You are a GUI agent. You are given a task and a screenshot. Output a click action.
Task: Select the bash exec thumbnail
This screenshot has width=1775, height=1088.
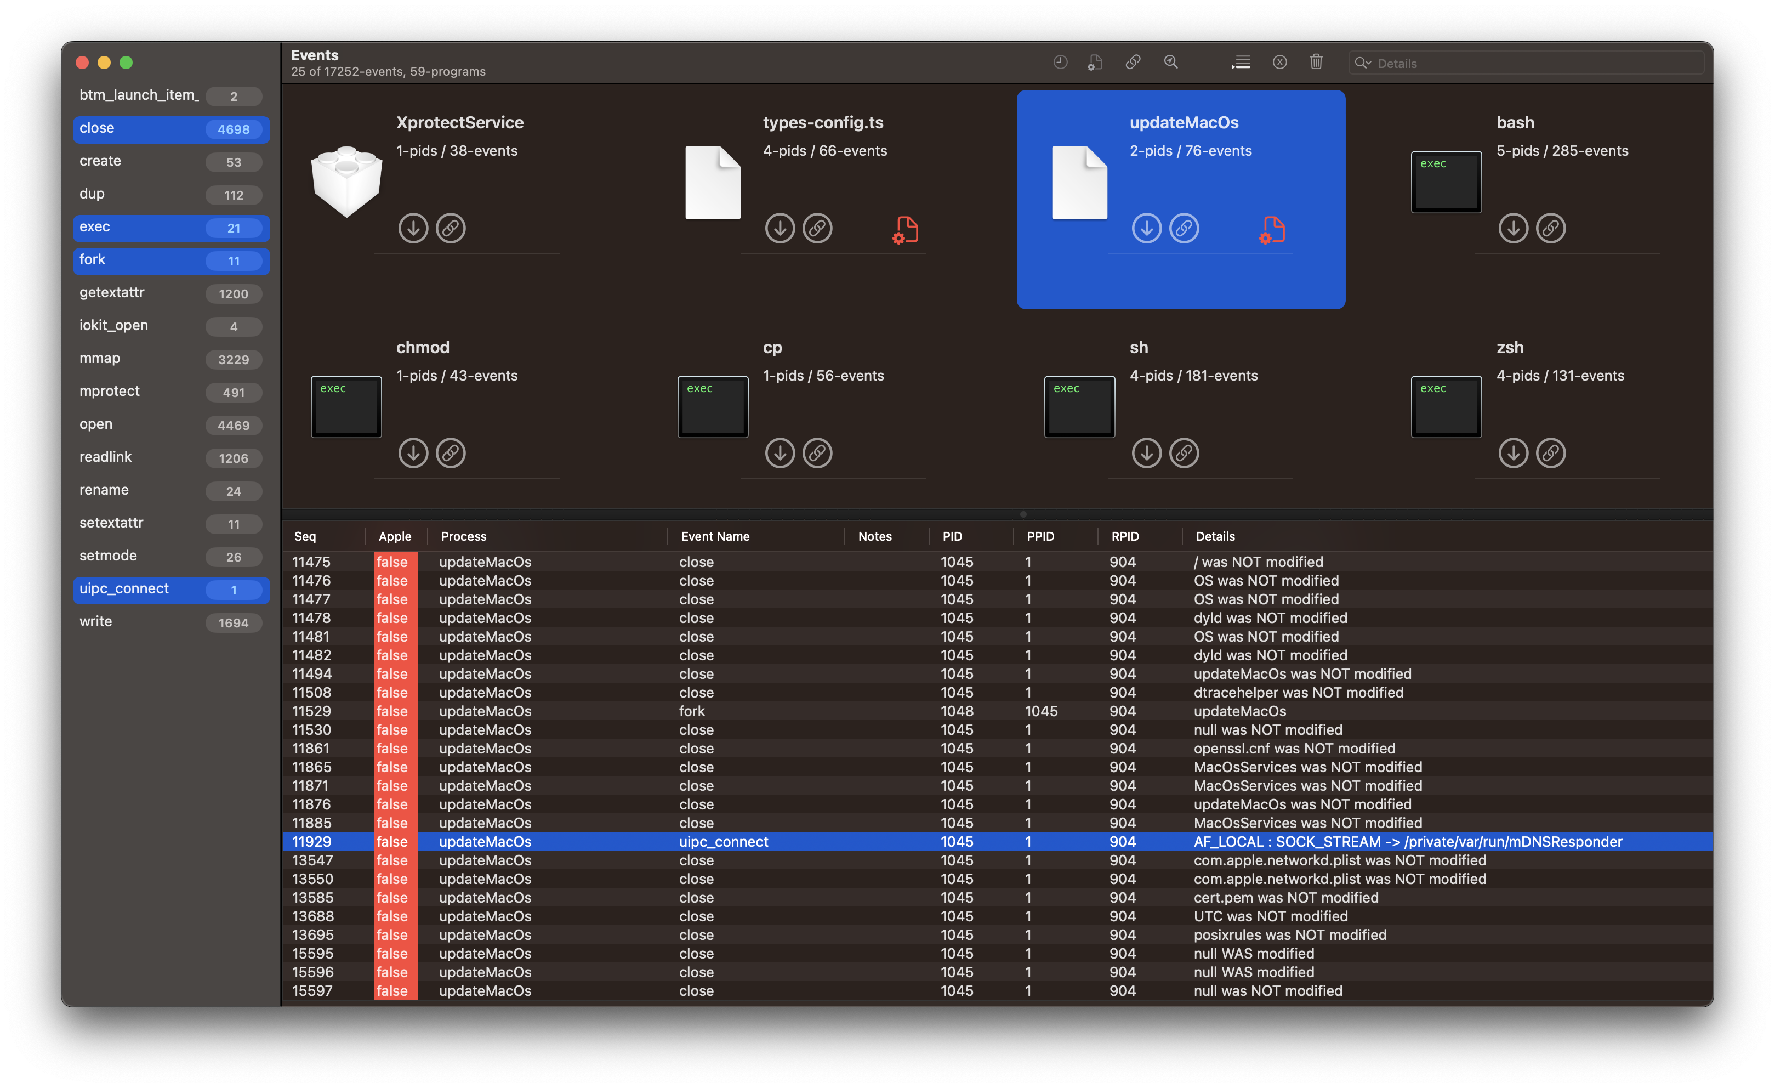pyautogui.click(x=1447, y=182)
